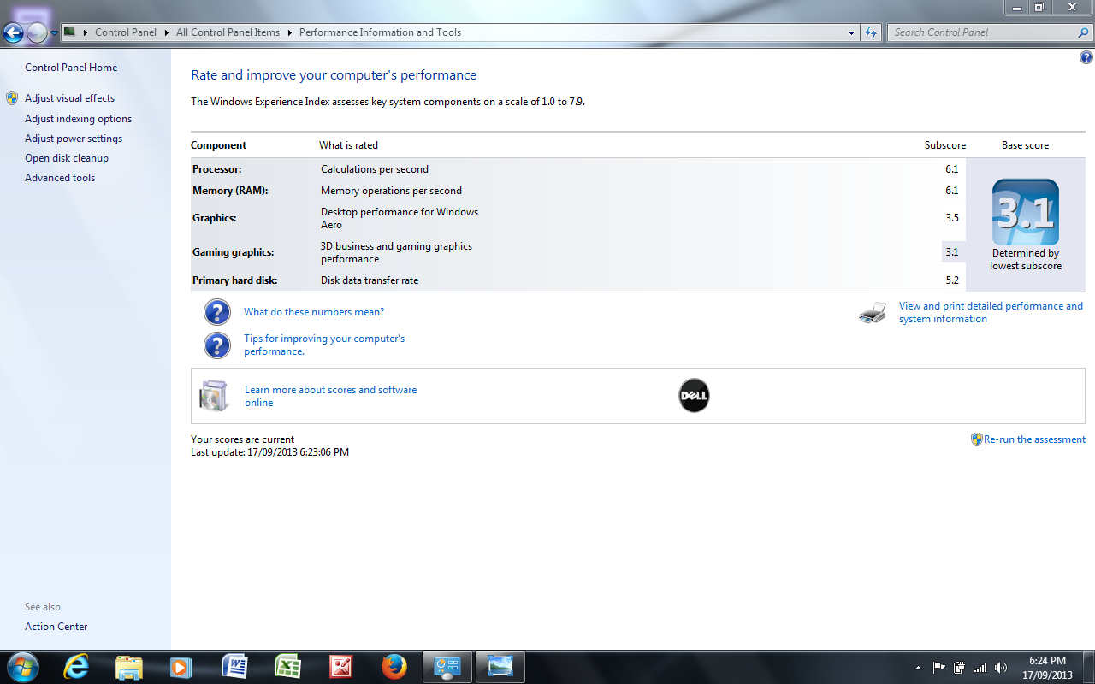Click the Show desktop strip

coord(1088,667)
